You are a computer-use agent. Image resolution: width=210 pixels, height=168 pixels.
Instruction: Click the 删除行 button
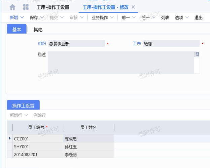39,115
